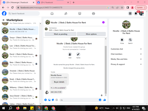The height and width of the screenshot is (111, 148).
Task: Open the $800 Marketplace listing link
Action: tap(62, 30)
